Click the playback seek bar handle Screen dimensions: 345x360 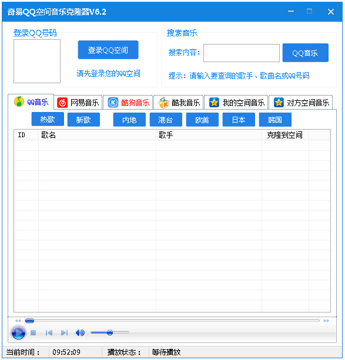tap(29, 321)
